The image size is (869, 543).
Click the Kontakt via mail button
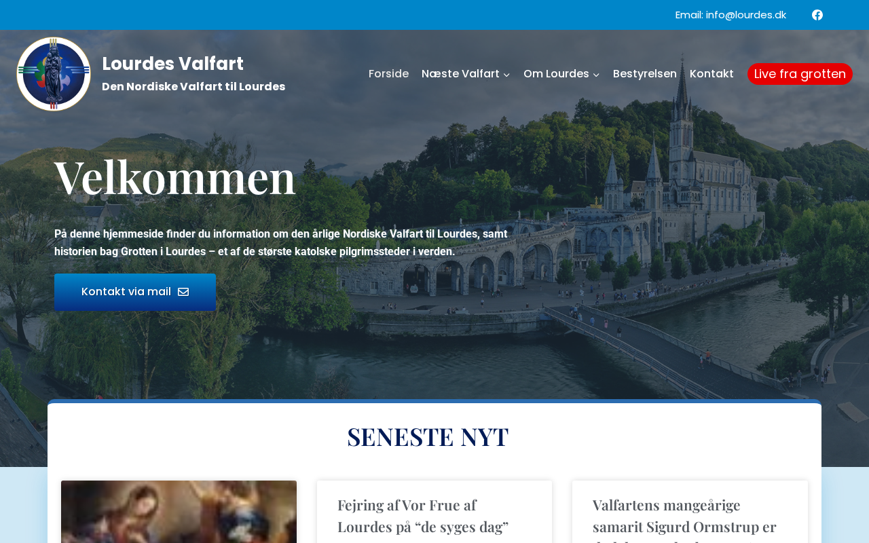tap(135, 292)
